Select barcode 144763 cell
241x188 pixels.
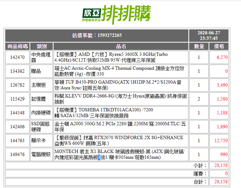point(17,140)
